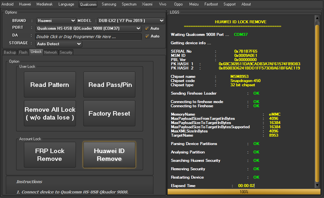Viewport: 324px width, 198px height.
Task: Click the logs vertical scrollbar thumb
Action: (x=317, y=103)
